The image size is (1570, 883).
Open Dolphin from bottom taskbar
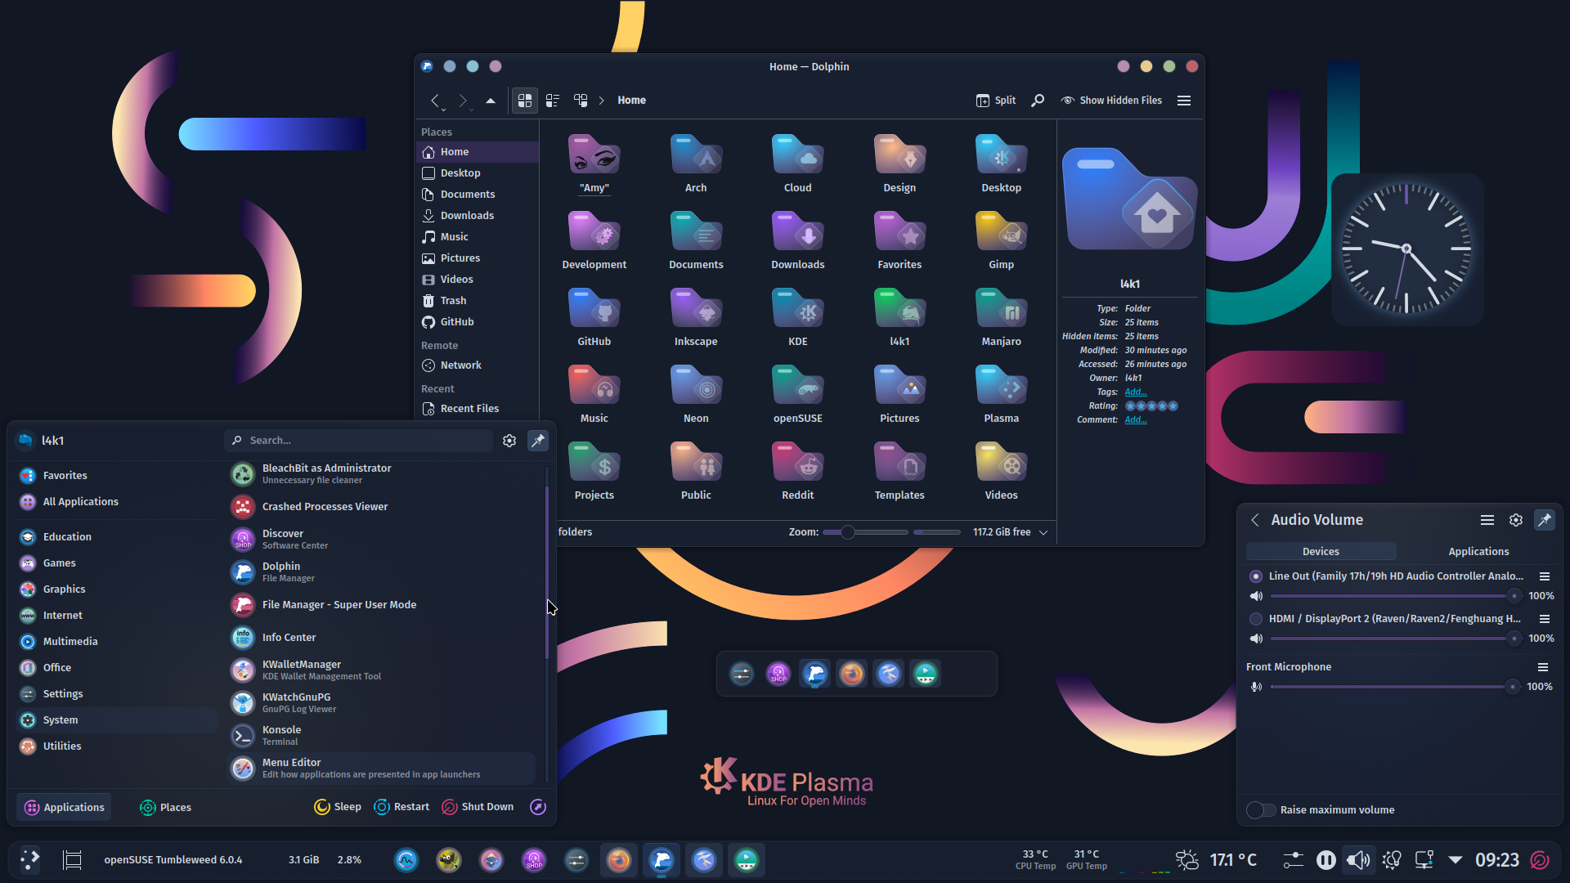coord(662,860)
